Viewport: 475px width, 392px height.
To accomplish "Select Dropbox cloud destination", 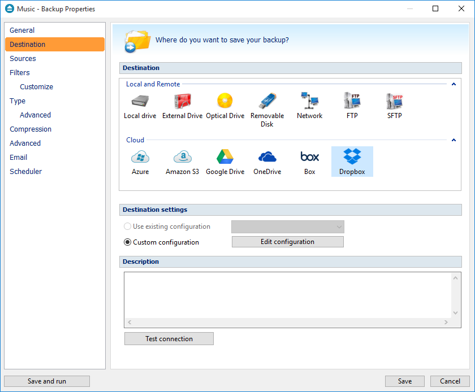I will pyautogui.click(x=352, y=162).
